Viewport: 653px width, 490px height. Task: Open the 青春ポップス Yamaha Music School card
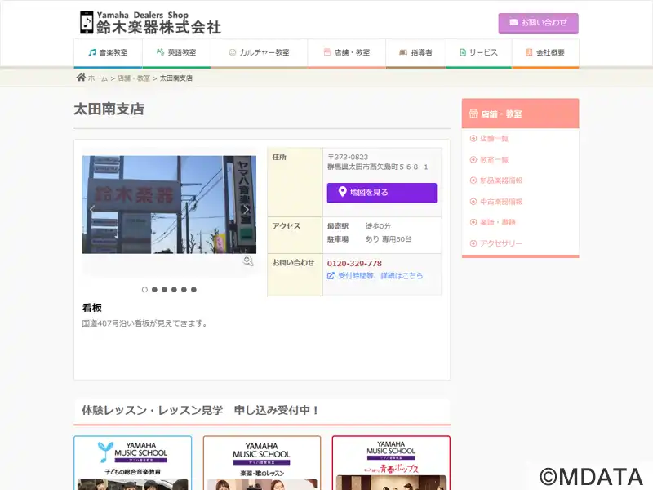pyautogui.click(x=391, y=463)
